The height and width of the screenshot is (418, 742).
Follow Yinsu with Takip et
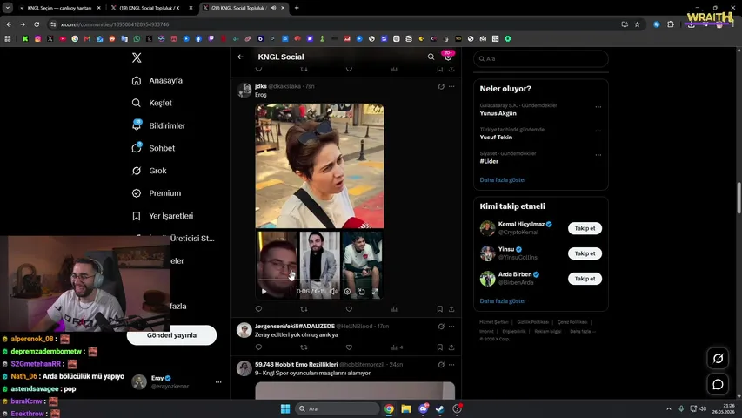point(585,253)
